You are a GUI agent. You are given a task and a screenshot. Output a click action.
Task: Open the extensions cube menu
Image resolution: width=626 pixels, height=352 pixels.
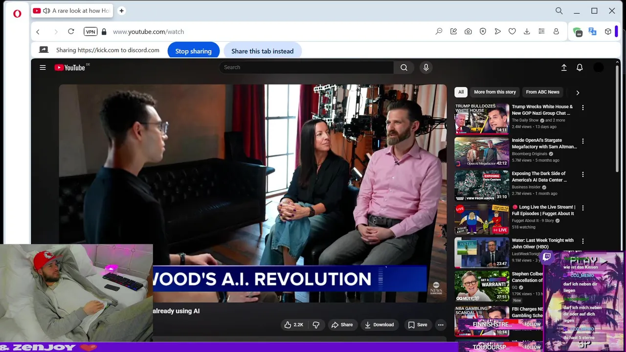[608, 31]
